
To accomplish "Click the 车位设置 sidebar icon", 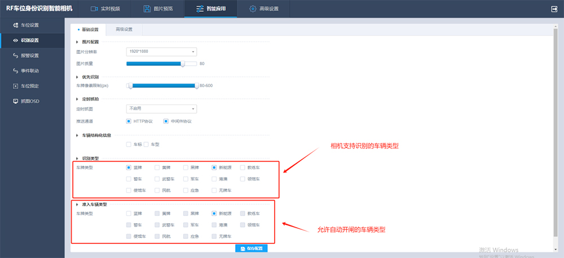I will click(x=15, y=25).
